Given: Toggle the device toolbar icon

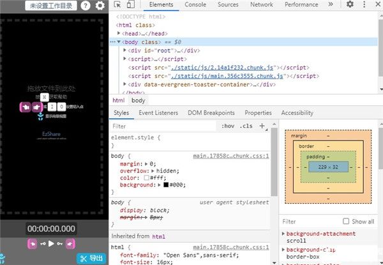Looking at the screenshot, I should 131,4.
